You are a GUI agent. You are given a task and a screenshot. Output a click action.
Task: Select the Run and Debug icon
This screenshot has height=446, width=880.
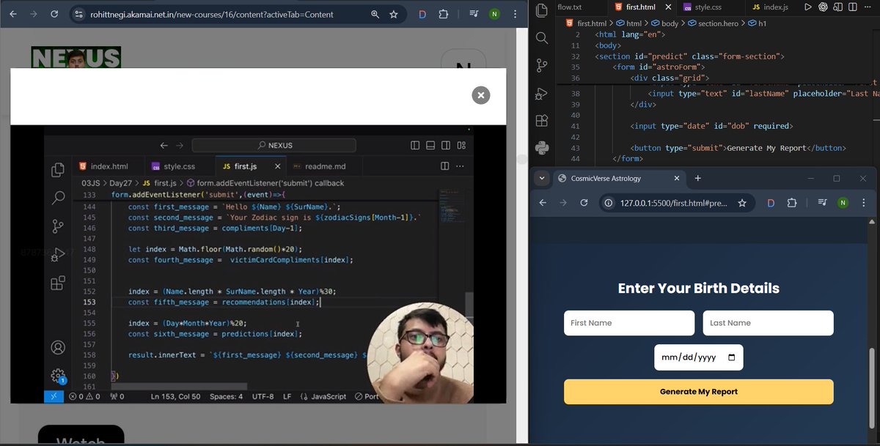click(541, 94)
